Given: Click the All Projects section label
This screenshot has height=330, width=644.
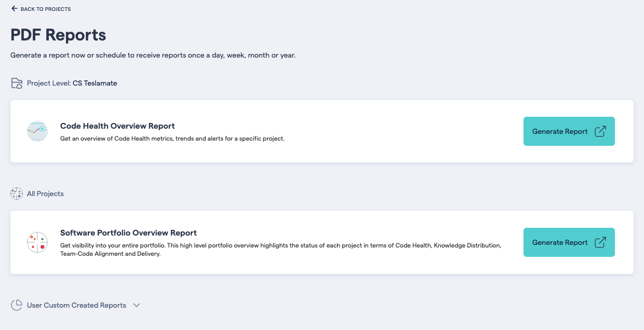Looking at the screenshot, I should point(44,194).
